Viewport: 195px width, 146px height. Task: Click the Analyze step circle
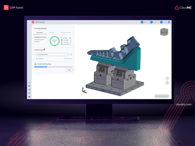pos(161,22)
